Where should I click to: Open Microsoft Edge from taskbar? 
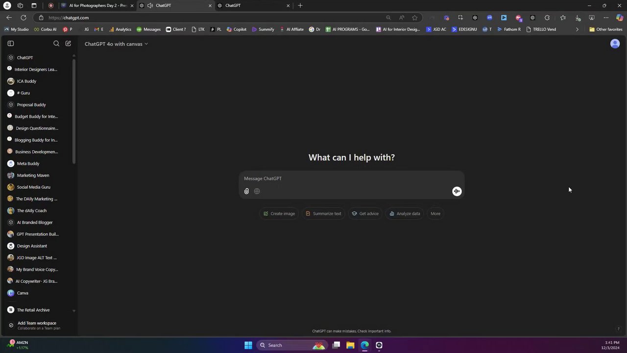(364, 345)
